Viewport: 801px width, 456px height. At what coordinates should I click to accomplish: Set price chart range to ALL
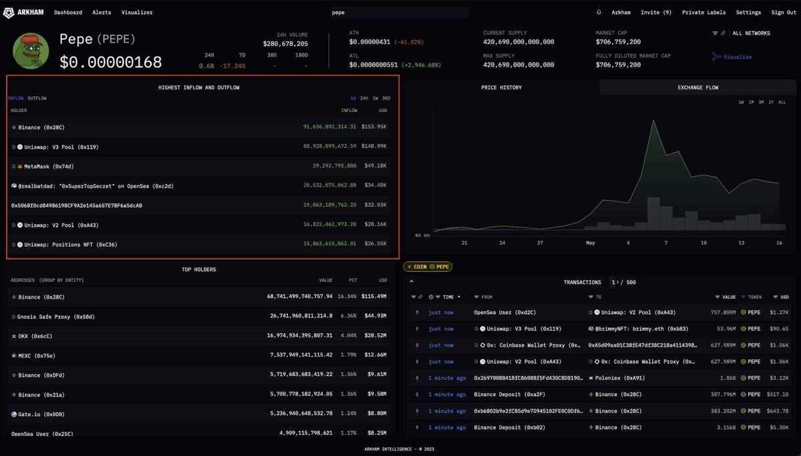(782, 102)
